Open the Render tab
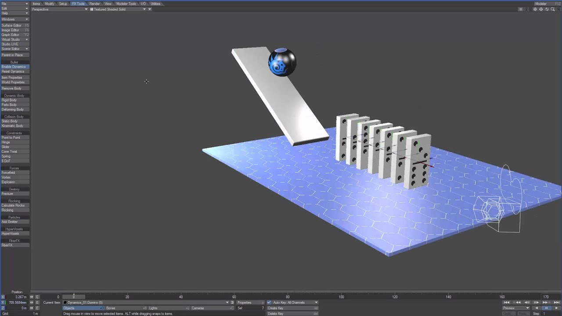Screen dimensions: 562x316 [x=94, y=4]
